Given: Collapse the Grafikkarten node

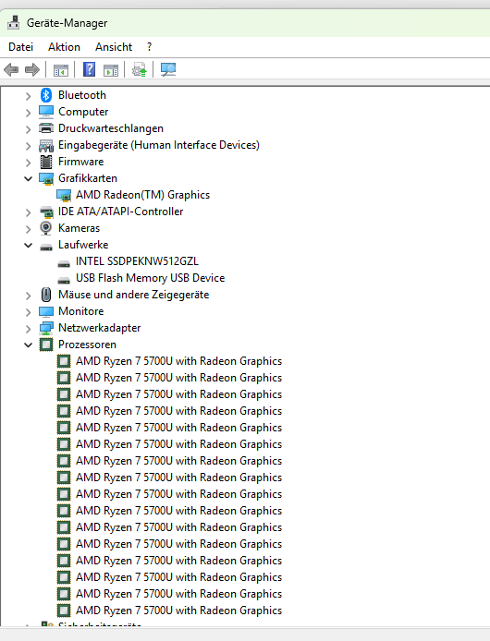Looking at the screenshot, I should 28,178.
